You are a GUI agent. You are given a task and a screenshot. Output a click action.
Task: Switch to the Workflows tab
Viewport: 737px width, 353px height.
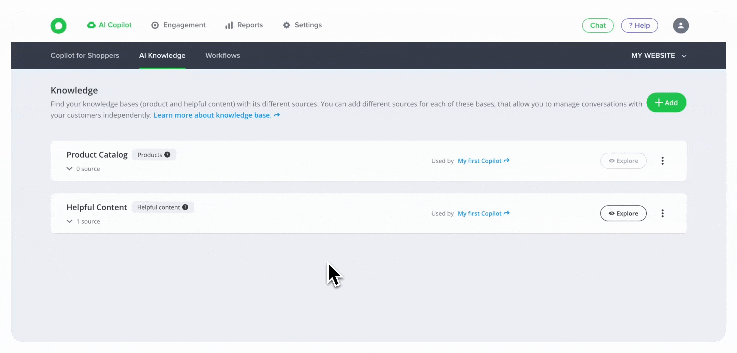pos(223,56)
